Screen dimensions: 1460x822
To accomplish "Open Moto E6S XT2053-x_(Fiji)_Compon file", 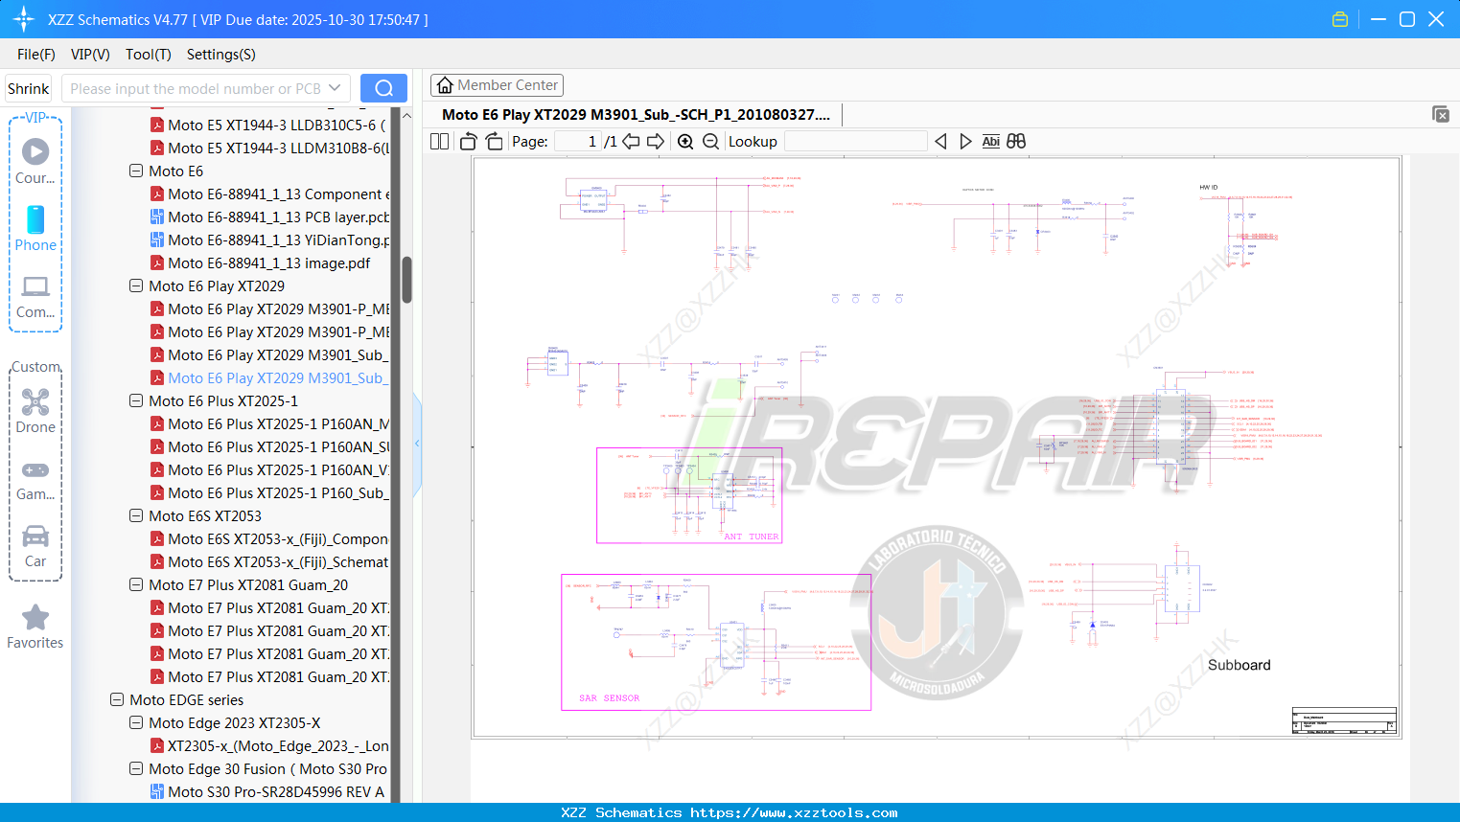I will [269, 538].
